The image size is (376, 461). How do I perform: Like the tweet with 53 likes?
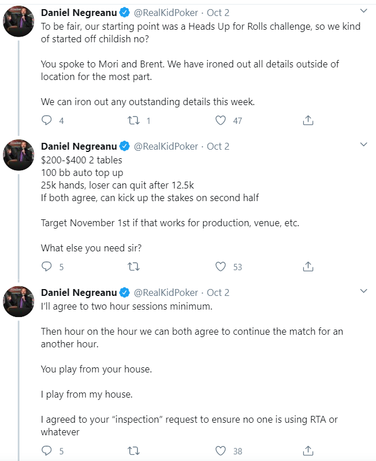pos(220,267)
